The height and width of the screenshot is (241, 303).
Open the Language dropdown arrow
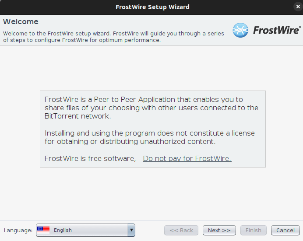[131, 230]
